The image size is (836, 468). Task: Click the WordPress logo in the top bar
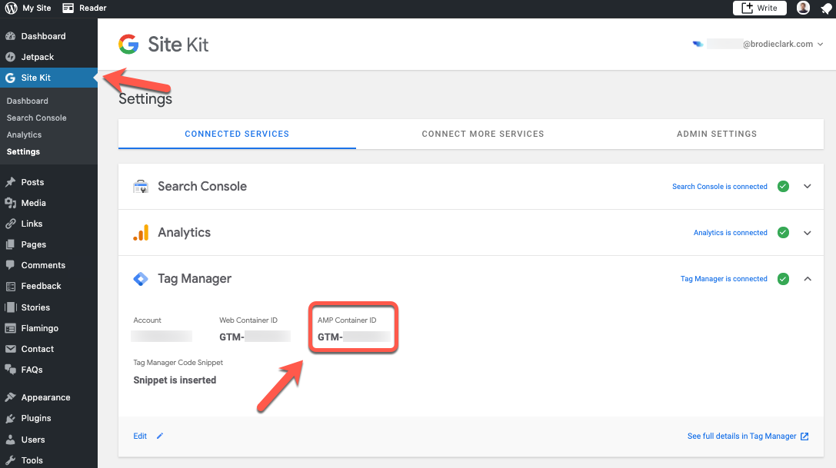point(10,8)
